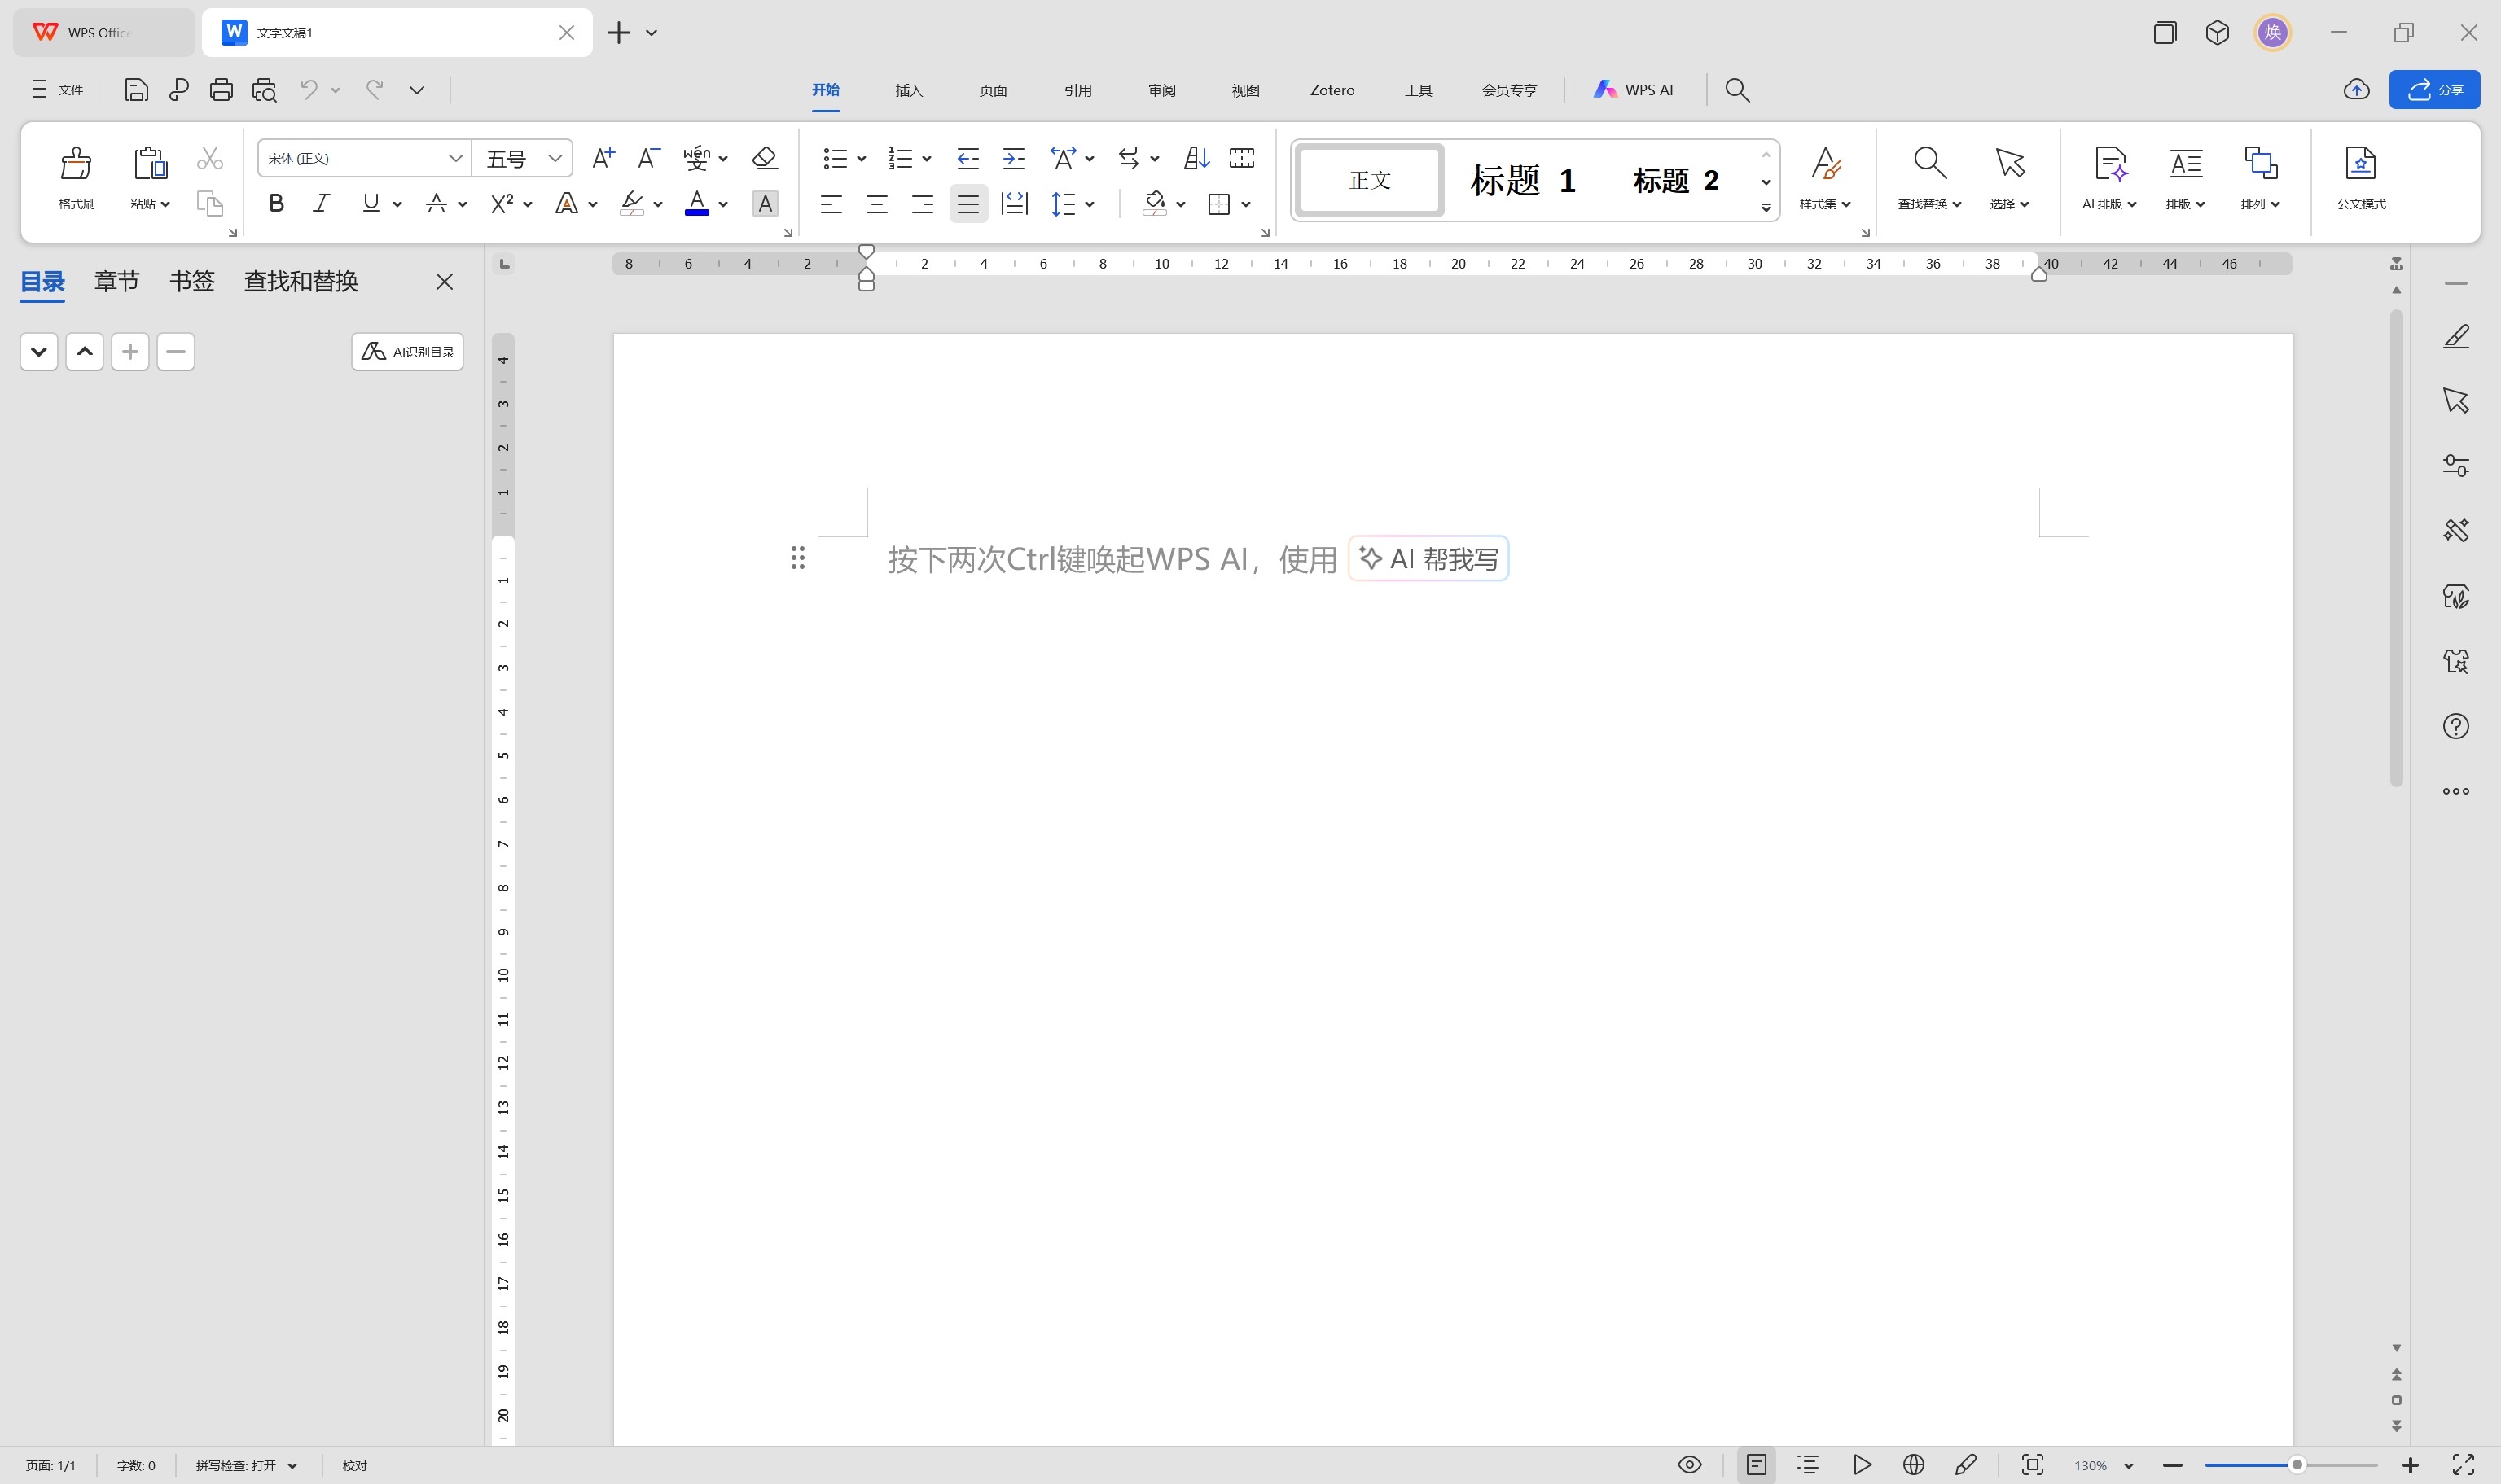Expand line spacing dropdown arrow

click(x=1090, y=204)
